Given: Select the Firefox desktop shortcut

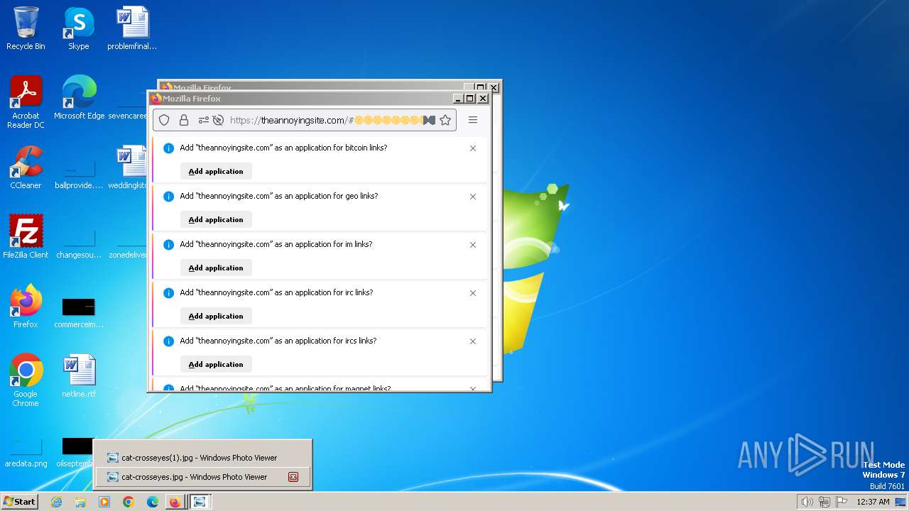Looking at the screenshot, I should tap(26, 307).
